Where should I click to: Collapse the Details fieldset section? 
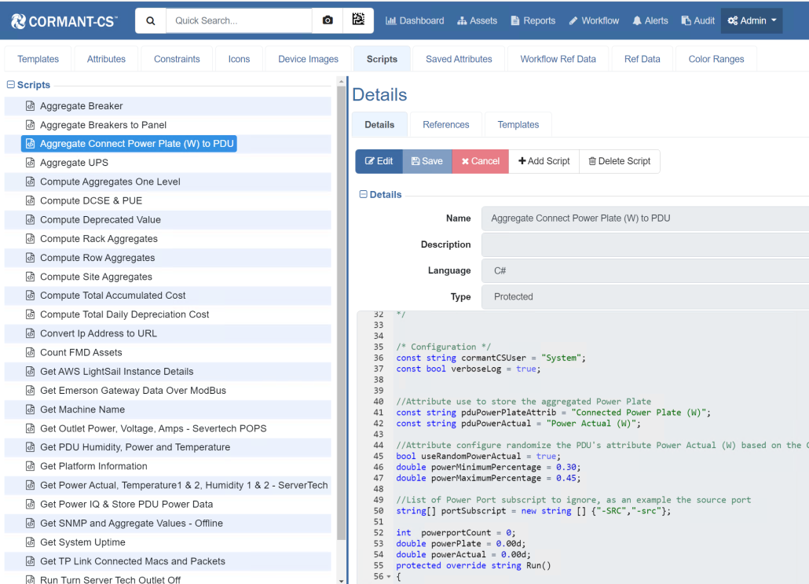[364, 194]
